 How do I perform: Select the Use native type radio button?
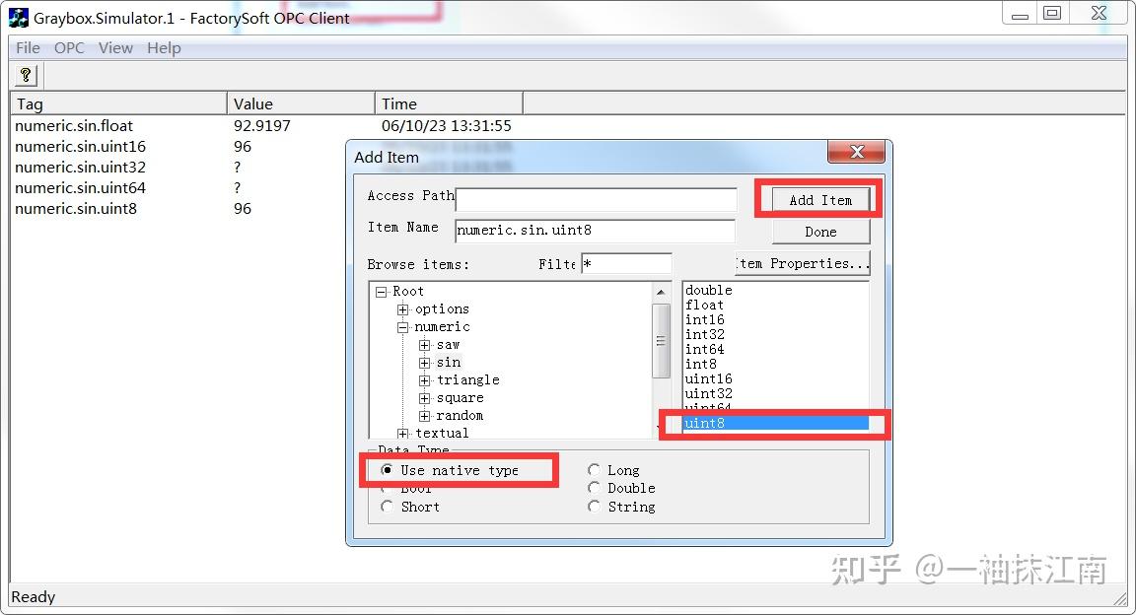click(387, 470)
